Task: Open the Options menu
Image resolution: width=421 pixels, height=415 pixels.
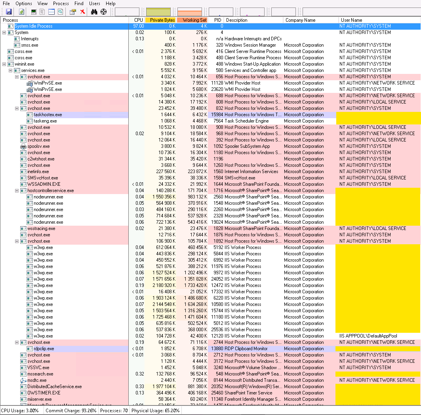Action: pyautogui.click(x=24, y=4)
